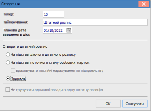This screenshot has height=111, width=151.
Task: Click the 'Створення' title bar text
Action: pyautogui.click(x=10, y=4)
